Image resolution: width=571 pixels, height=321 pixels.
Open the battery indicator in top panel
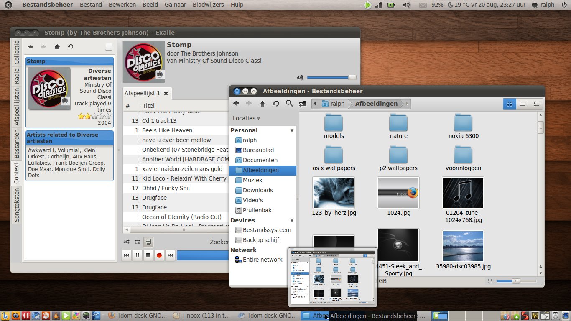(391, 5)
